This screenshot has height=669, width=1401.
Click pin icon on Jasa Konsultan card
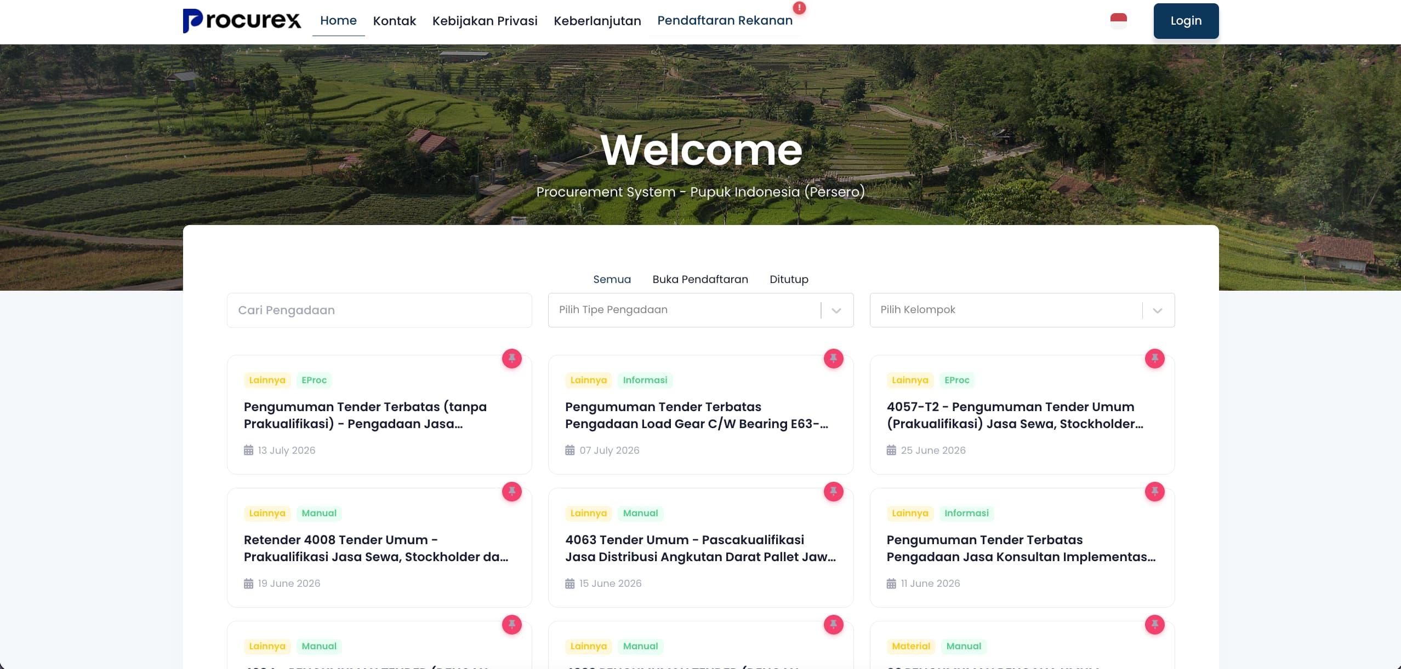click(1154, 492)
